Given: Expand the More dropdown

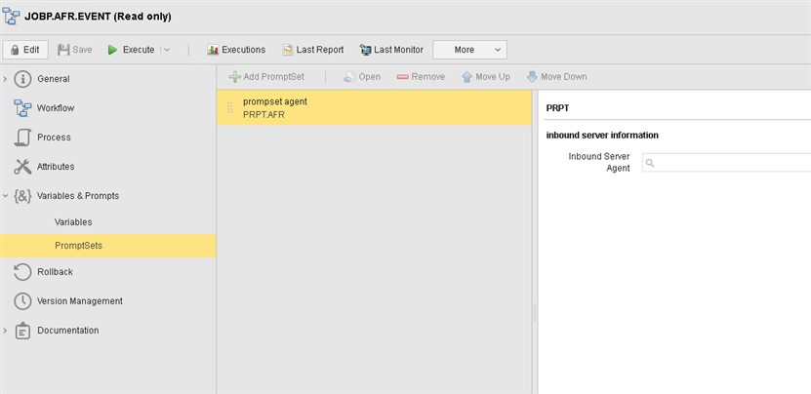Looking at the screenshot, I should 469,50.
